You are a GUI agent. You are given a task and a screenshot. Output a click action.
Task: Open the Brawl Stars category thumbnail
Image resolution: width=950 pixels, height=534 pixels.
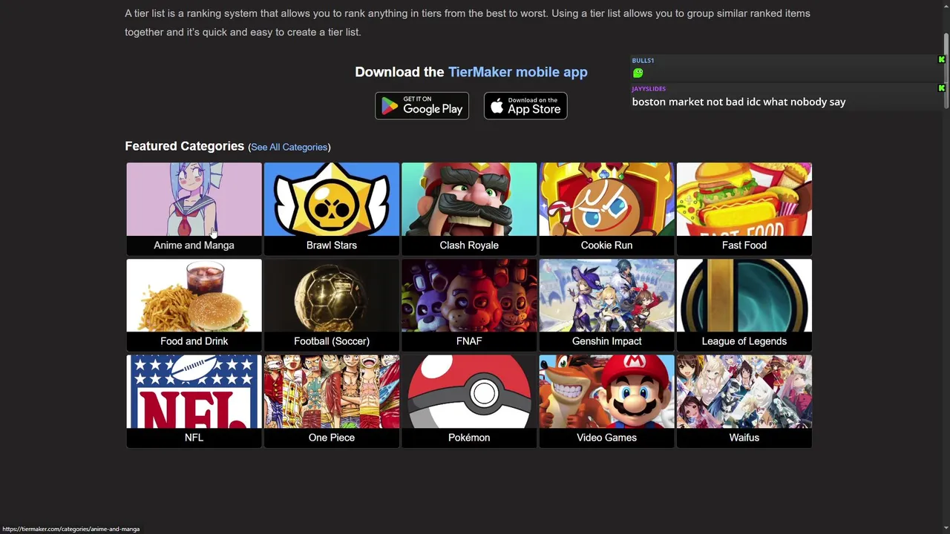[x=331, y=208]
